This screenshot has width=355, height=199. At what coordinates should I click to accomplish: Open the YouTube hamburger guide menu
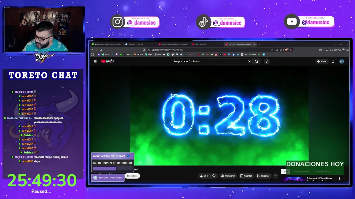tap(95, 61)
